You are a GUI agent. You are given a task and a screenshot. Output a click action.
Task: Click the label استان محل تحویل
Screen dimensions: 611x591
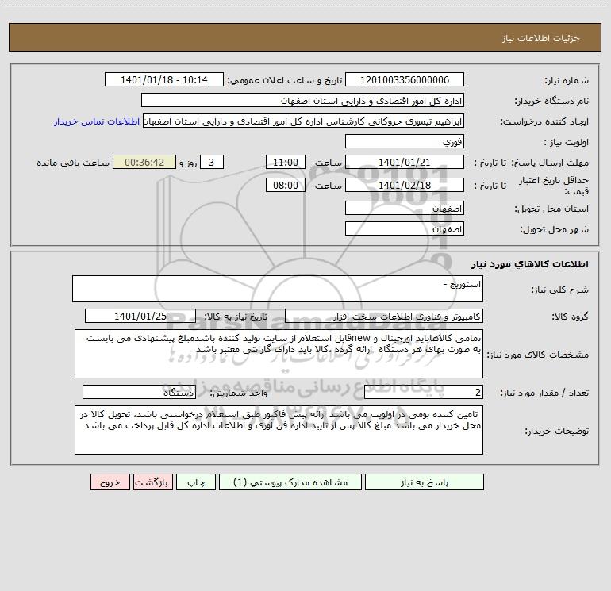click(551, 209)
